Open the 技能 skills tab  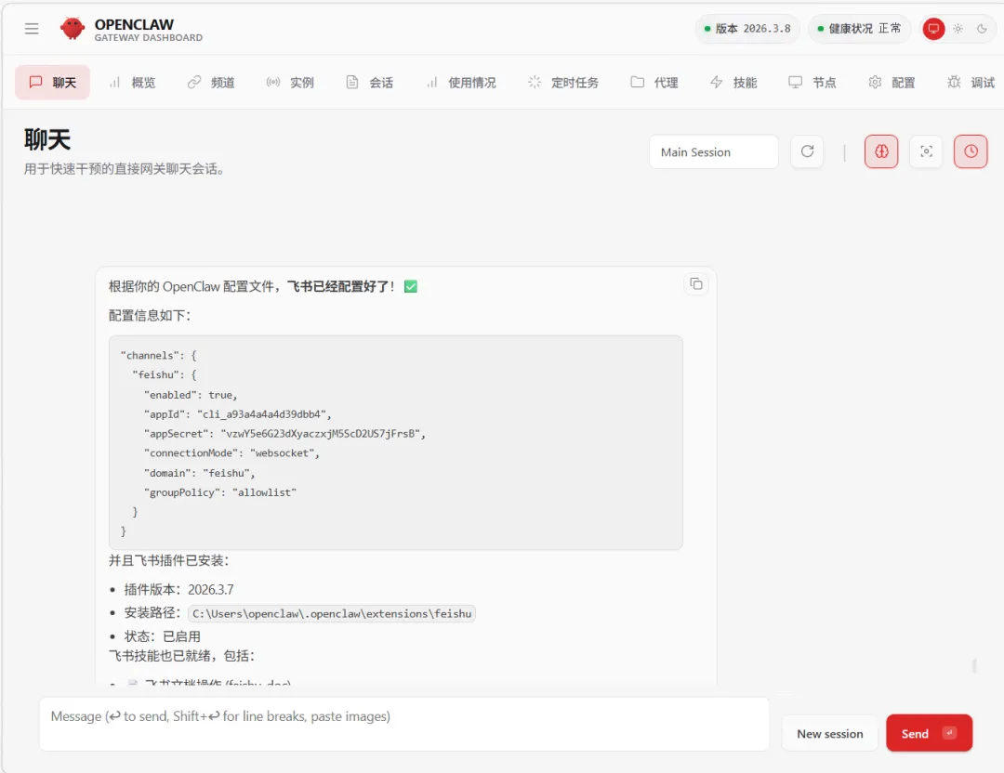tap(733, 83)
